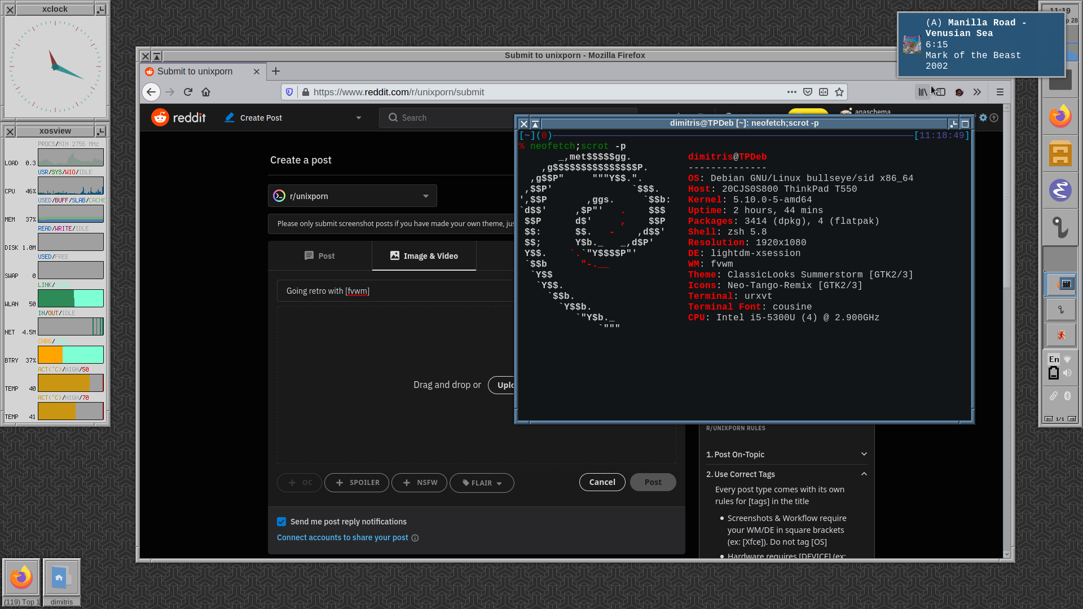Launch Firefox from the right-side FVWM dock
Viewport: 1083px width, 609px height.
[1060, 116]
